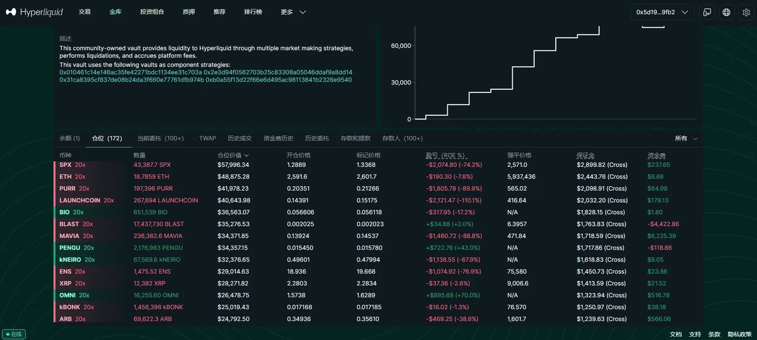Open the PENGU 20x position

click(x=77, y=247)
